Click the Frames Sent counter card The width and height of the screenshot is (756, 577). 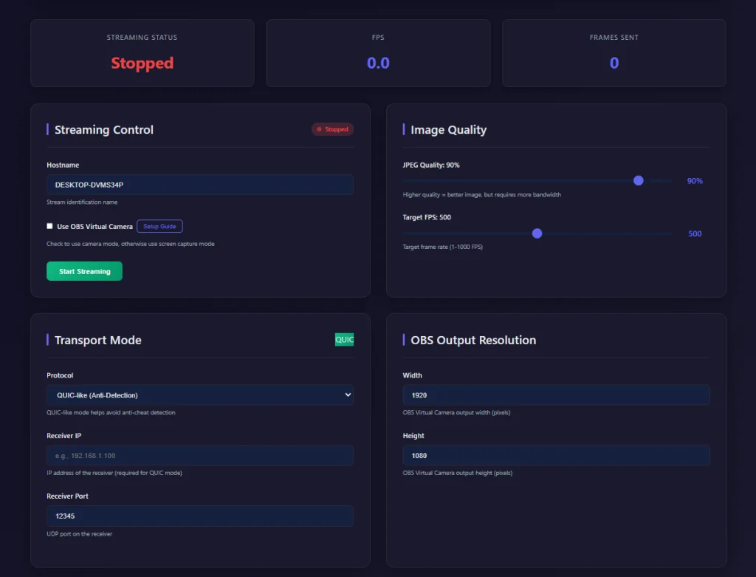pos(614,53)
